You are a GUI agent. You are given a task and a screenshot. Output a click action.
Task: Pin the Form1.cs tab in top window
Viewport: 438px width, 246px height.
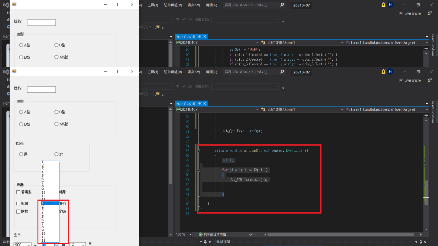pos(199,37)
